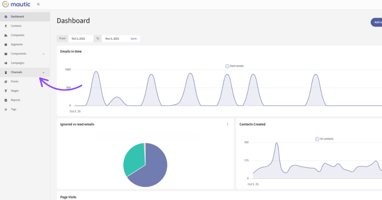Click the 350 axis label on Contacts chart
Viewport: 382px width, 200px height.
(246, 142)
